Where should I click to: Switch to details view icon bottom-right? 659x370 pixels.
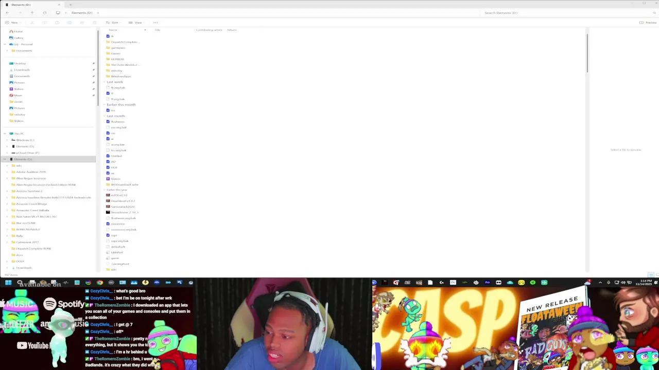pos(650,274)
